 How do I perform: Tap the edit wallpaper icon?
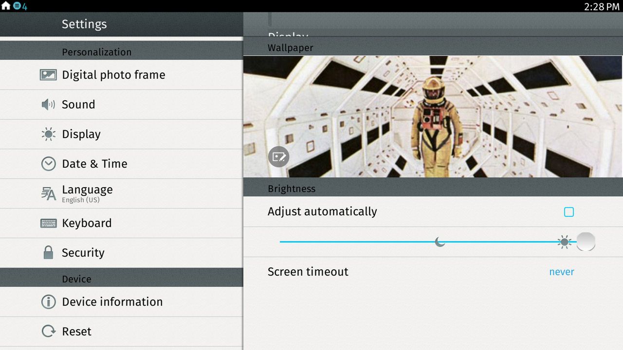(x=279, y=157)
